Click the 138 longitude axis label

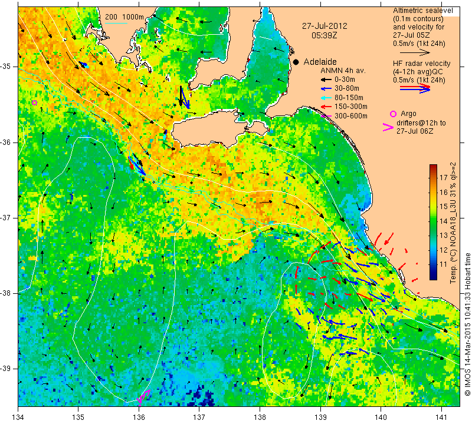pyautogui.click(x=260, y=418)
